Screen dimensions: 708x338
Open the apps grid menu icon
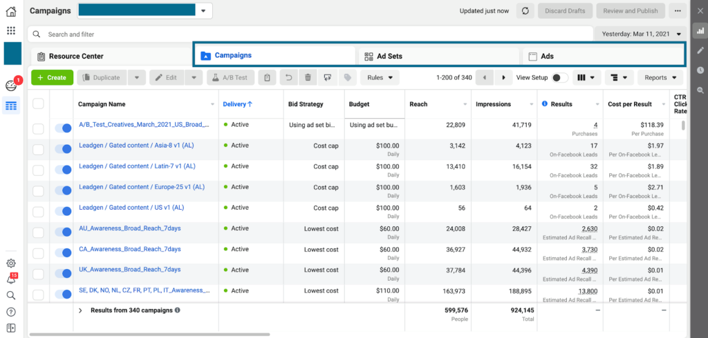click(x=11, y=31)
